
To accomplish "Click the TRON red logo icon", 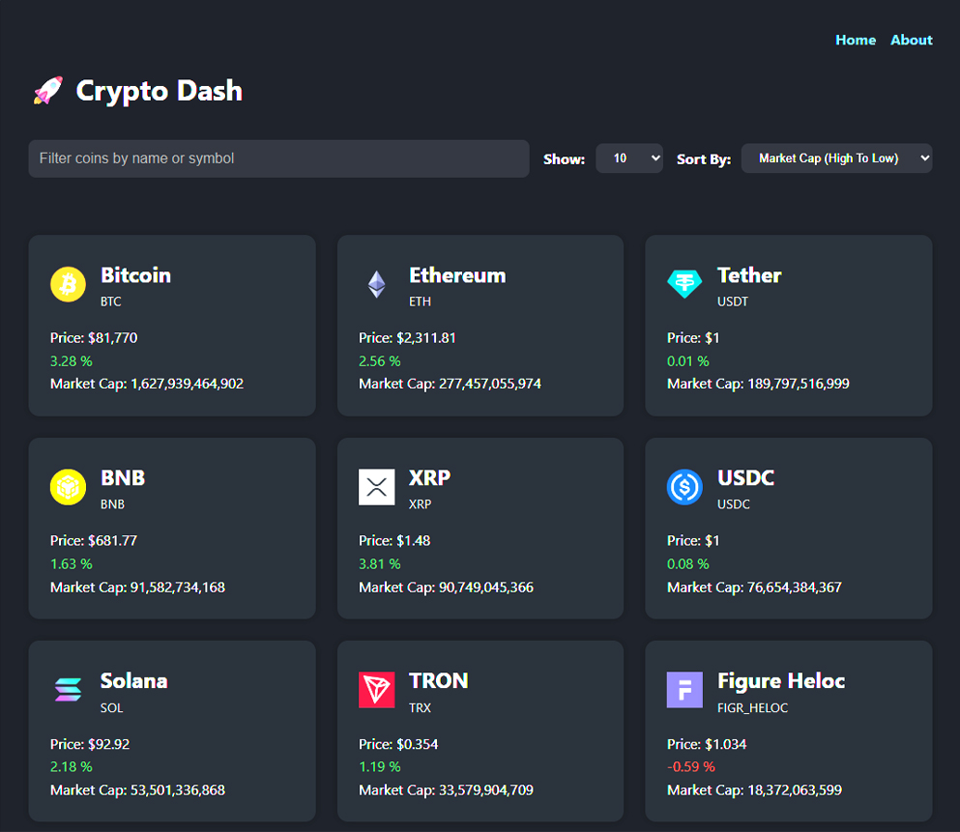I will point(376,690).
